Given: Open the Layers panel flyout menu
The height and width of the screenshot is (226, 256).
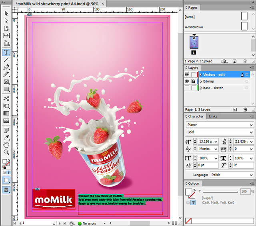Looking at the screenshot, I should point(252,68).
